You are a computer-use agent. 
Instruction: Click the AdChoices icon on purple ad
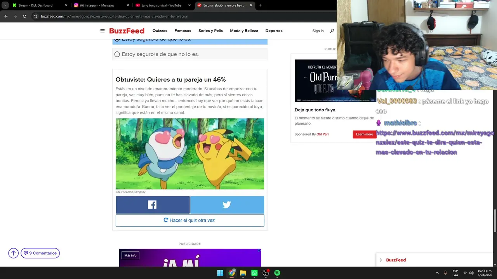pos(259,251)
